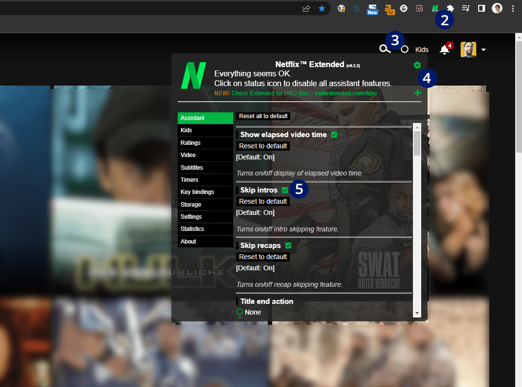Bookmark page with star icon
The width and height of the screenshot is (522, 387).
click(321, 9)
